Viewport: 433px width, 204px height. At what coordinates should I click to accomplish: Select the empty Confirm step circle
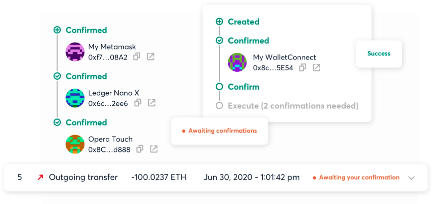click(x=219, y=87)
